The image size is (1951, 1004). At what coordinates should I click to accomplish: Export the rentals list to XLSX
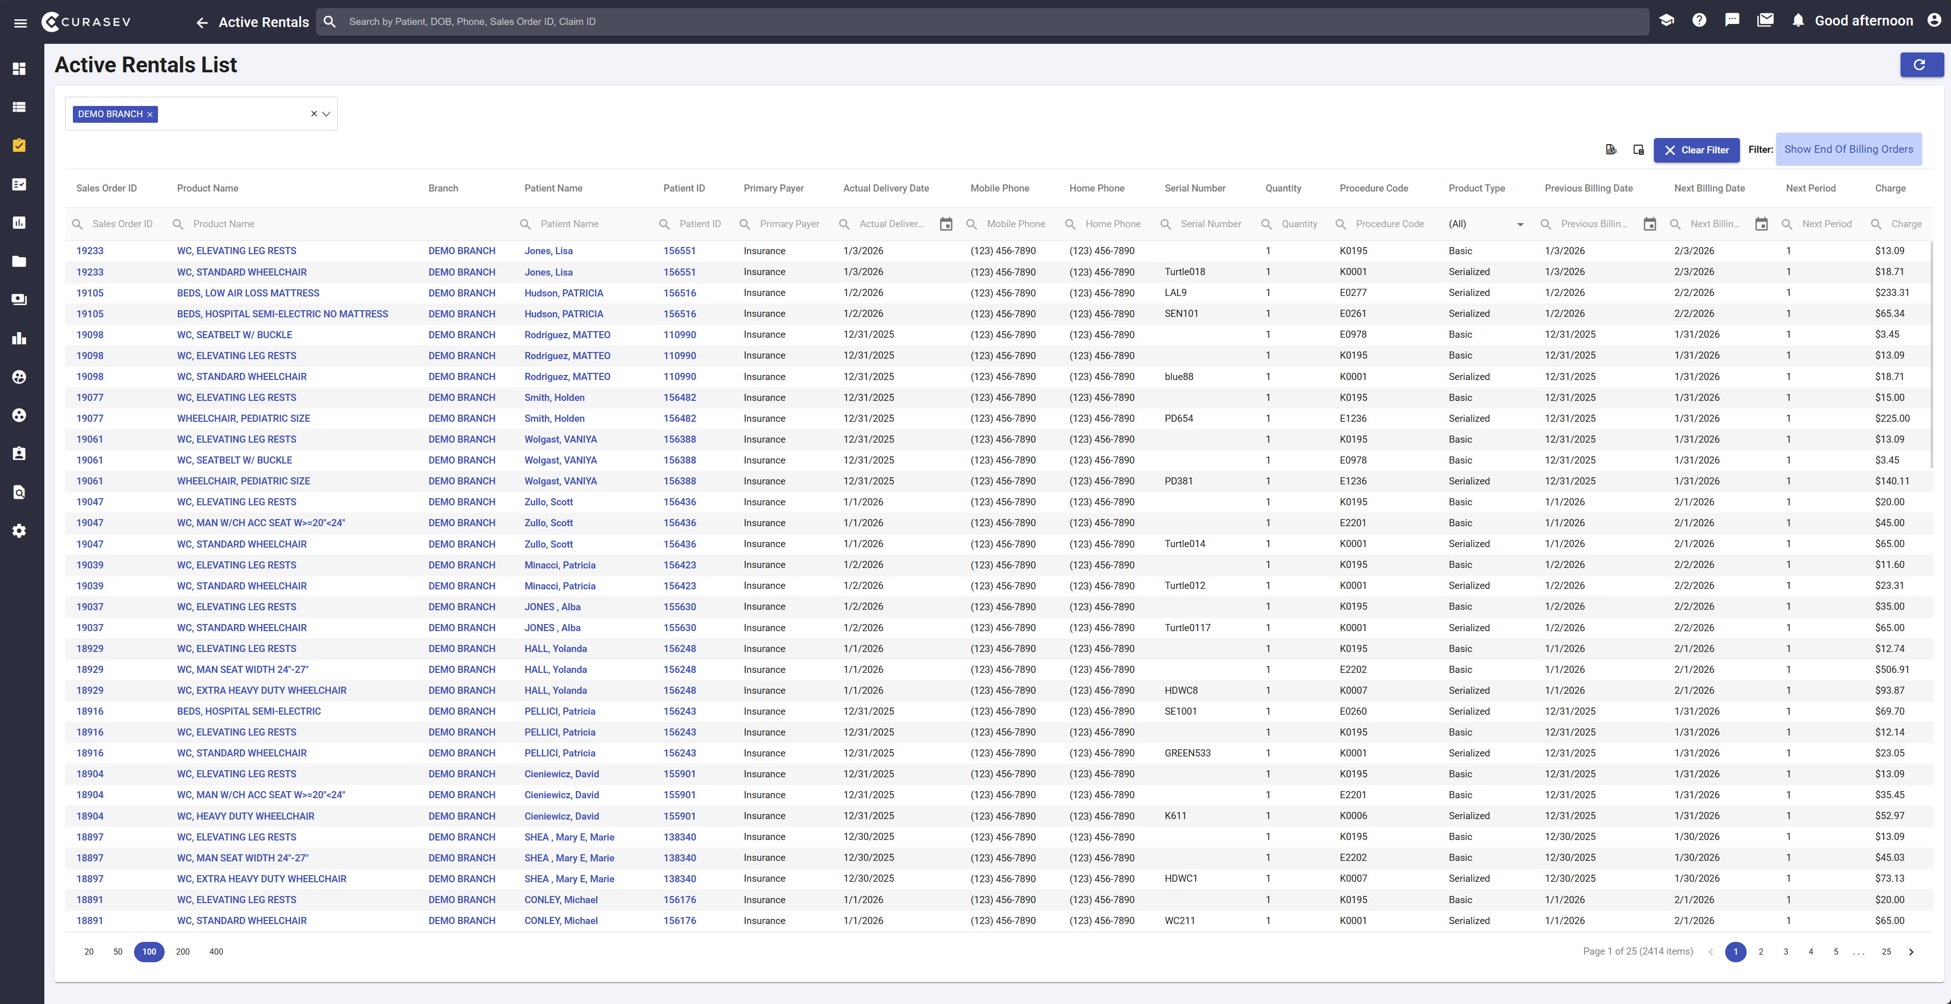(x=1611, y=149)
